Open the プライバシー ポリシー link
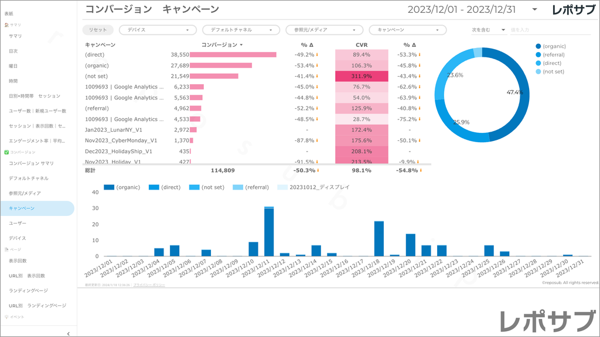 149,285
